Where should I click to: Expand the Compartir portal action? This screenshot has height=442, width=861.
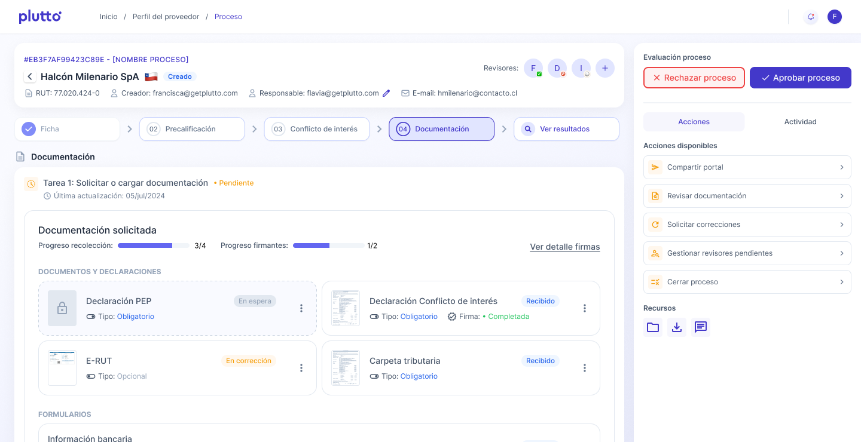coord(747,167)
